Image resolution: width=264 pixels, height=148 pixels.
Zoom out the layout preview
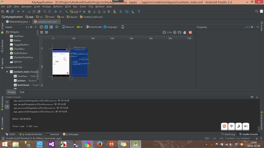164,32
